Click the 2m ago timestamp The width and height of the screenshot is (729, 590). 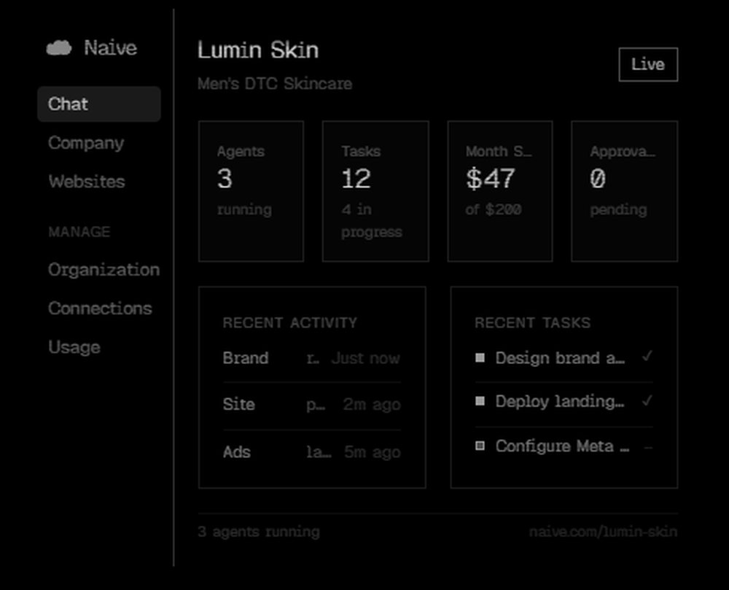click(x=372, y=405)
